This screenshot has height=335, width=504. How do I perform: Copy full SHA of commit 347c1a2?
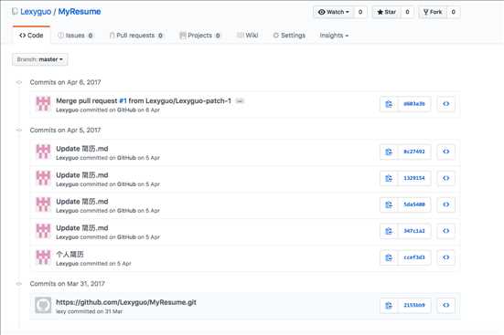click(x=389, y=231)
